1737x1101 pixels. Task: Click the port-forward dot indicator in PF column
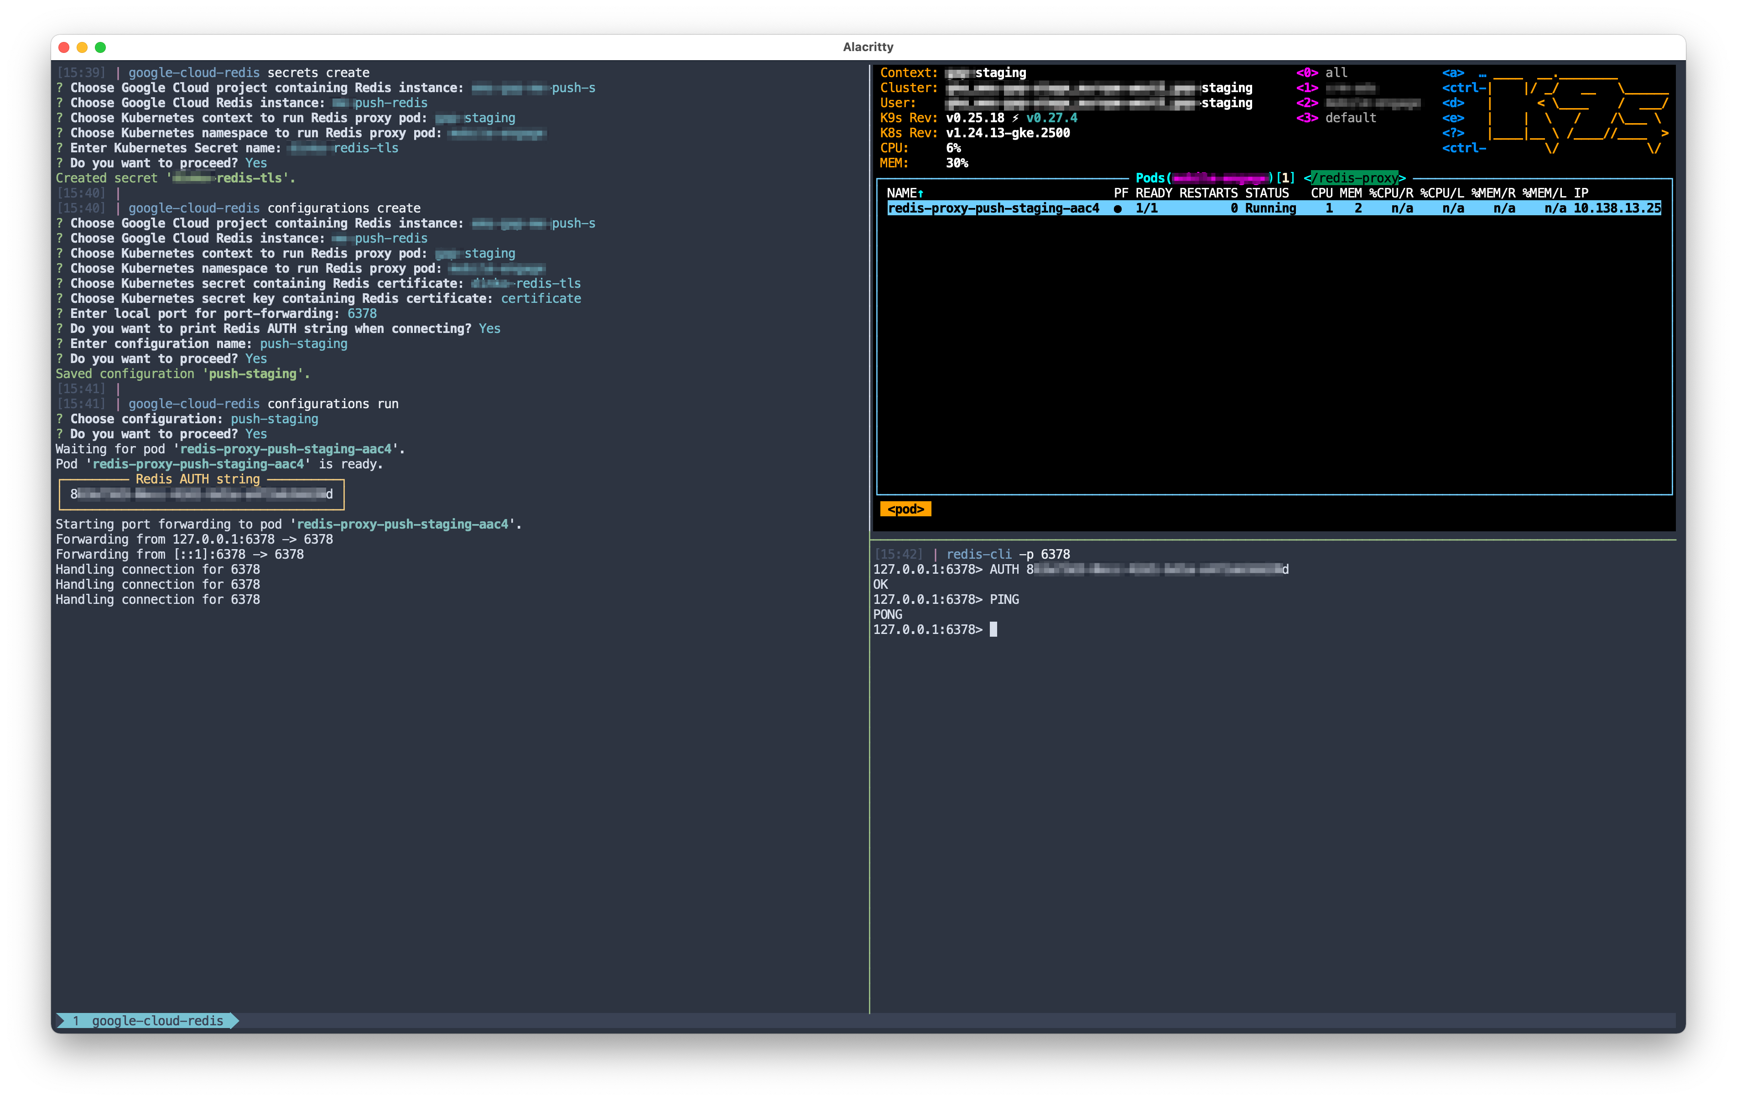[x=1118, y=208]
